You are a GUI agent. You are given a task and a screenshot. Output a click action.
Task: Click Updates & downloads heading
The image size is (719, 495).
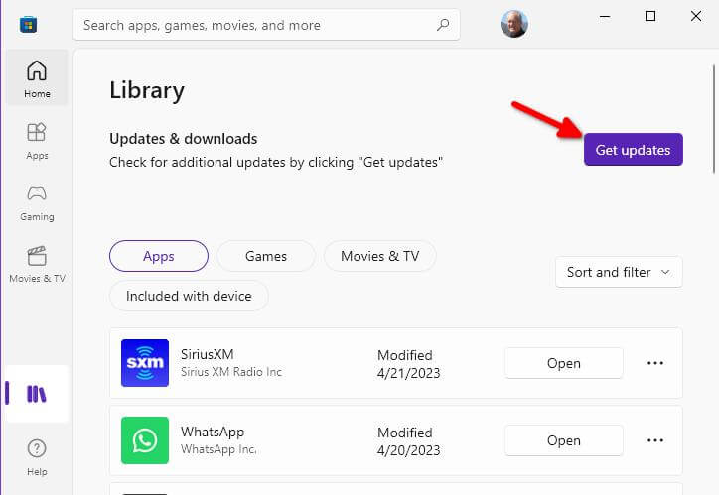(184, 138)
